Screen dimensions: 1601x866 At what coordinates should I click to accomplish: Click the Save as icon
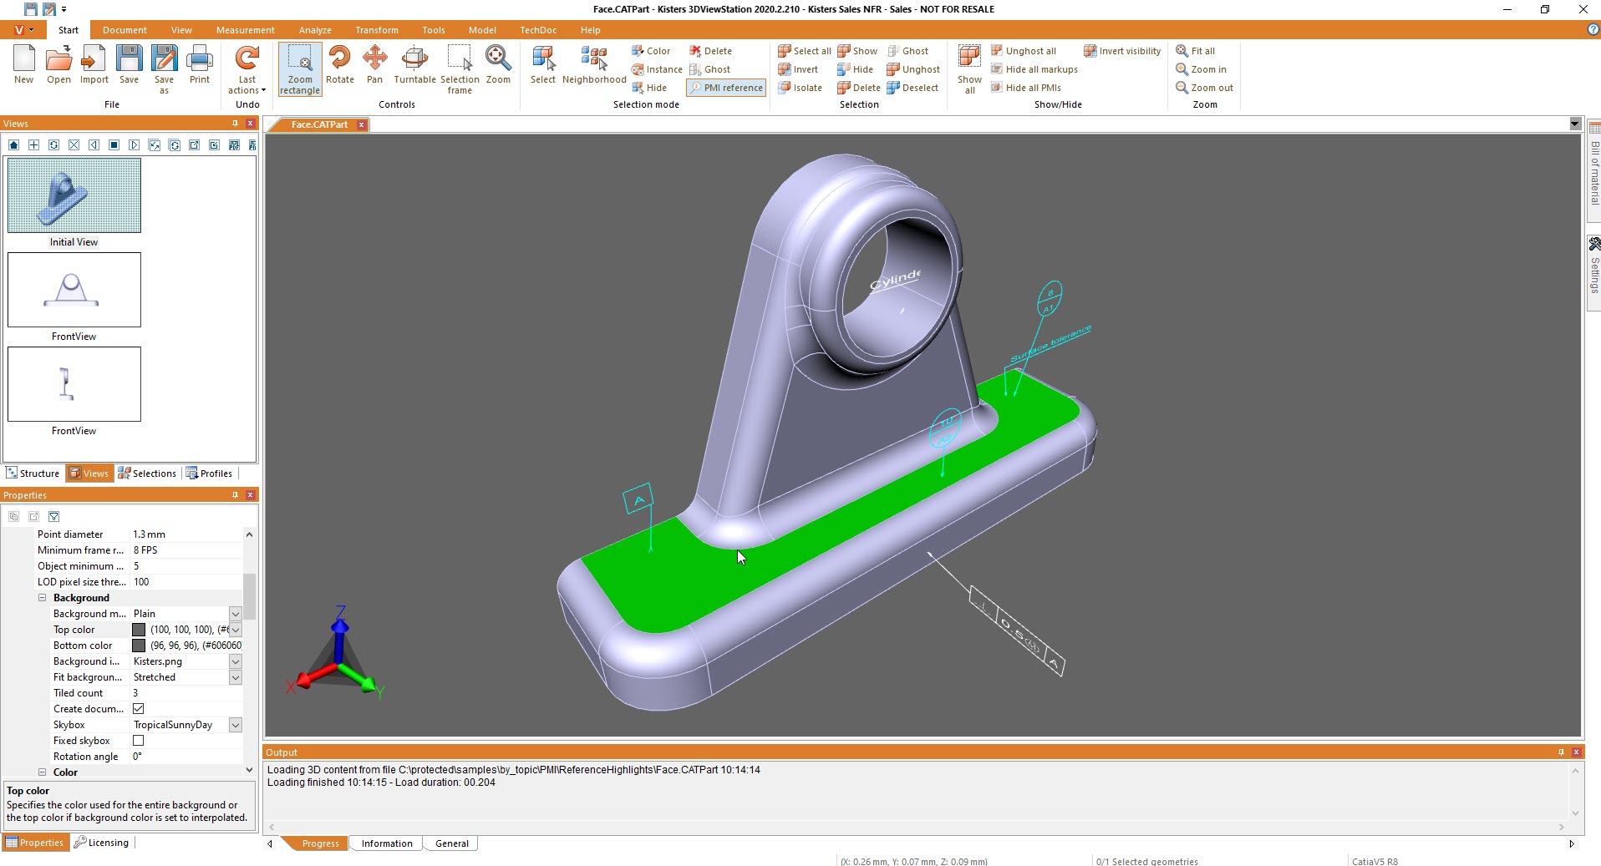coord(164,69)
